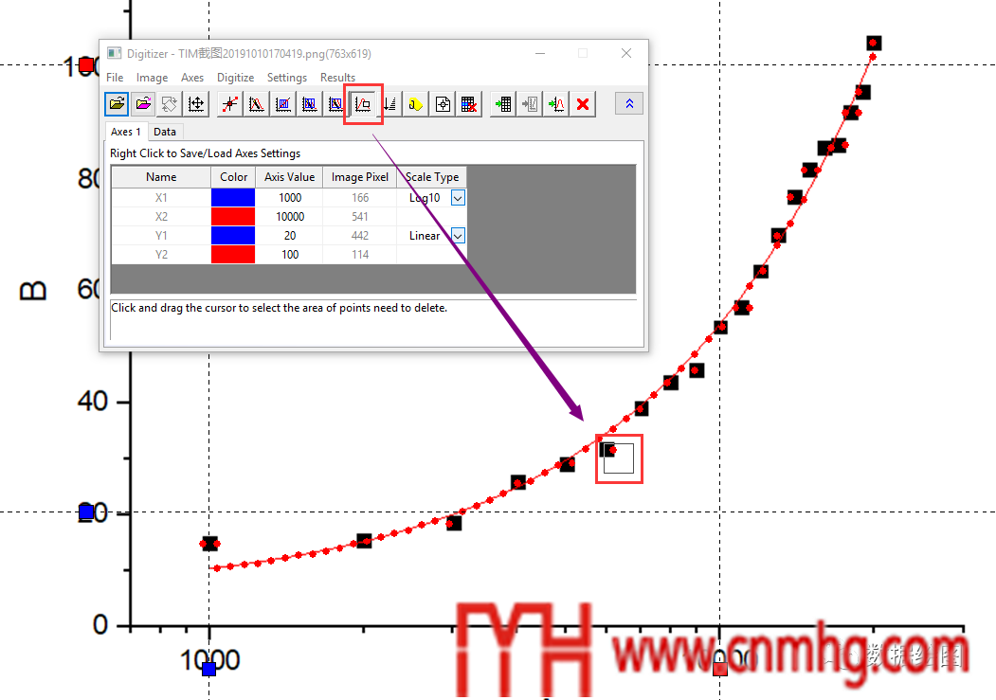Open the Linear scale type dropdown
The height and width of the screenshot is (700, 996).
pos(458,236)
